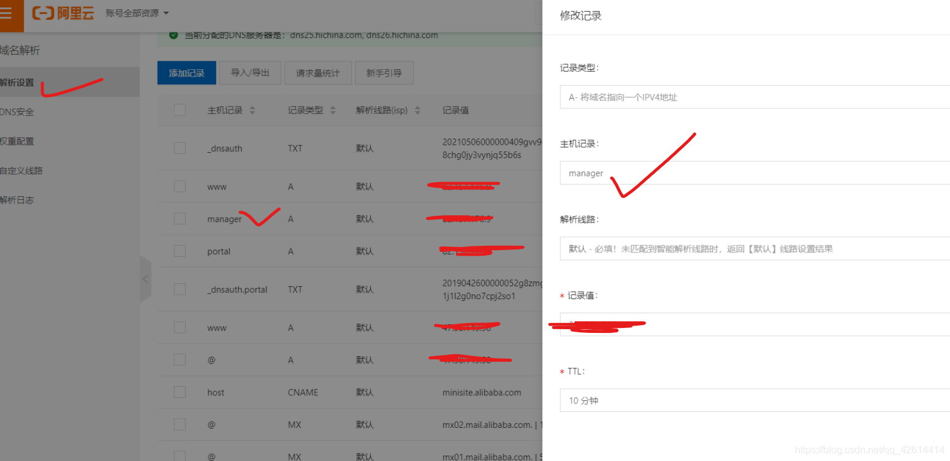
Task: Open the 记录类型 dropdown in edit panel
Action: coord(754,97)
